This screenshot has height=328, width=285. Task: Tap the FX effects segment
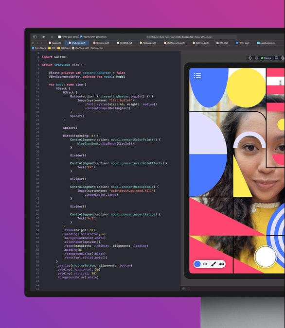pos(205,264)
